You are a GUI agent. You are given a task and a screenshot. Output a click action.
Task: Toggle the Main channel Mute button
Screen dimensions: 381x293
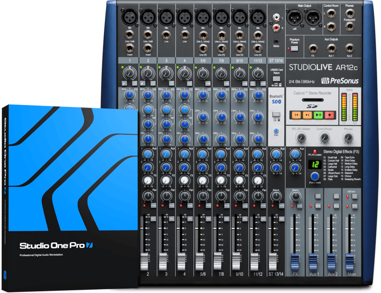click(355, 206)
